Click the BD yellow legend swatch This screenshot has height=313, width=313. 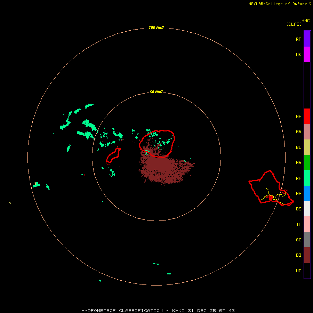307,147
